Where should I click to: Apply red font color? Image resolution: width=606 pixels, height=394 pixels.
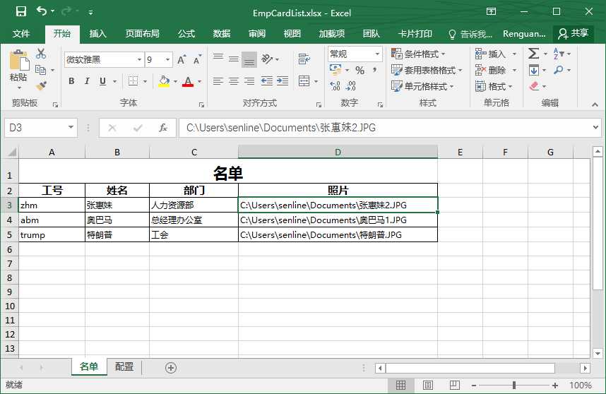point(188,81)
